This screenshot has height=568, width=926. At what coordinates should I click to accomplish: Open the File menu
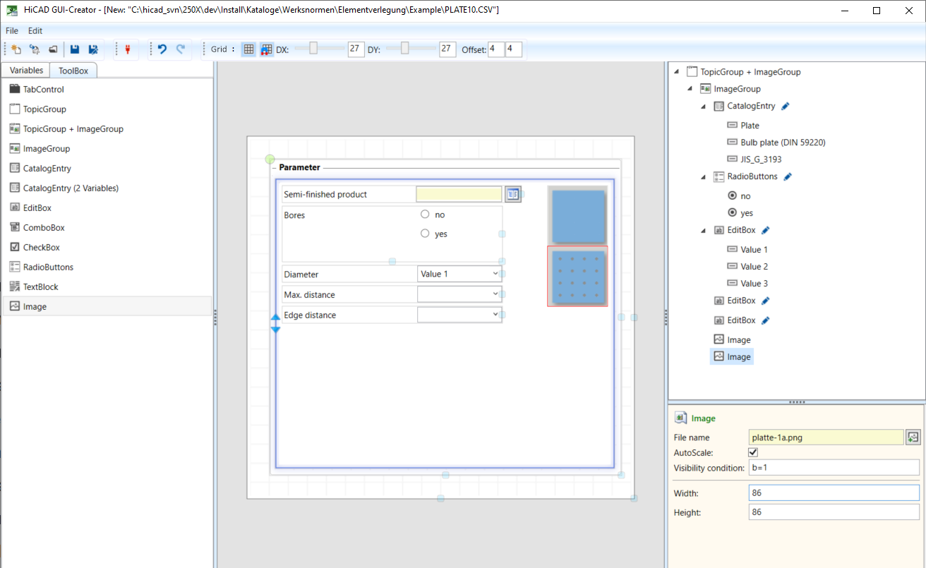[12, 31]
